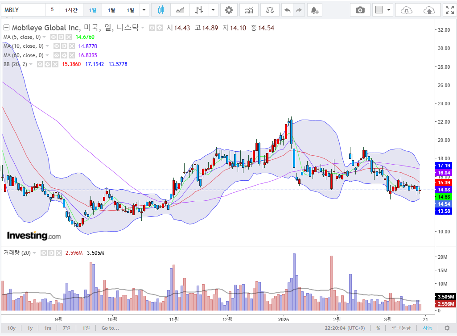Save chart using cloud upload icon
This screenshot has width=457, height=336.
click(429, 10)
